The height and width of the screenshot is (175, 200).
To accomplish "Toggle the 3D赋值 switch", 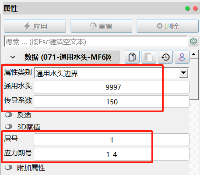I will [9, 126].
